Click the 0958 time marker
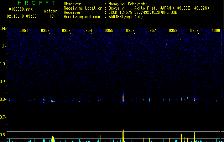Image resolution: width=224 pixels, height=142 pixels. pos(173,31)
